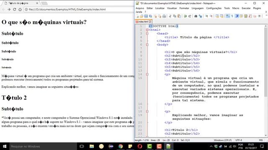Screen dimensions: 268x150
Task: Open Opera from the taskbar
Action: pyautogui.click(x=140, y=146)
